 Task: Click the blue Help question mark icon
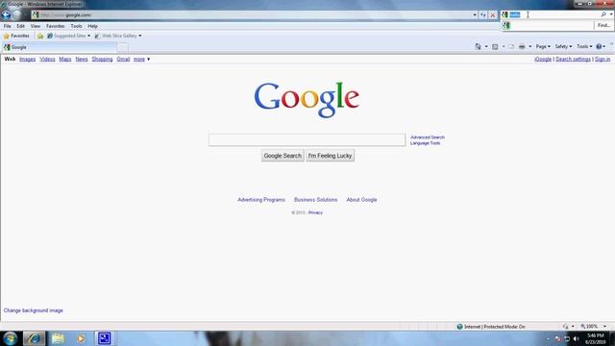[599, 46]
